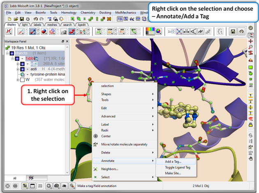Toggle display square for 1xbb object
259x193 pixels.
tap(17, 59)
